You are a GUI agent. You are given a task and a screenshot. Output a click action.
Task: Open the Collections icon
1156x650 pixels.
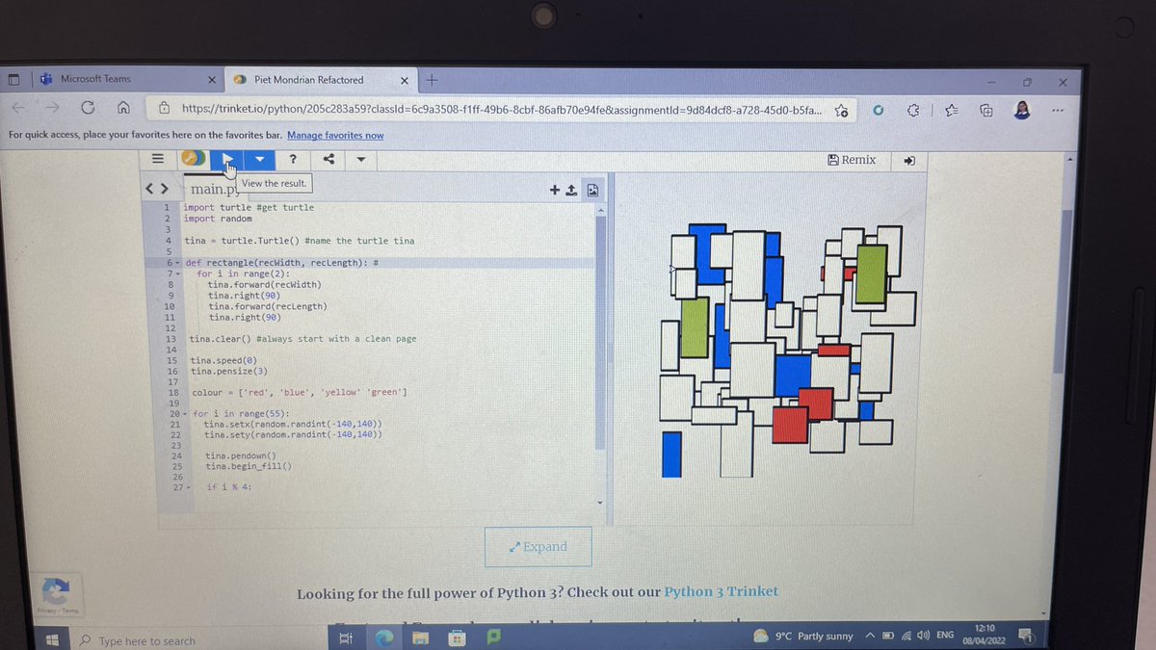tap(985, 112)
